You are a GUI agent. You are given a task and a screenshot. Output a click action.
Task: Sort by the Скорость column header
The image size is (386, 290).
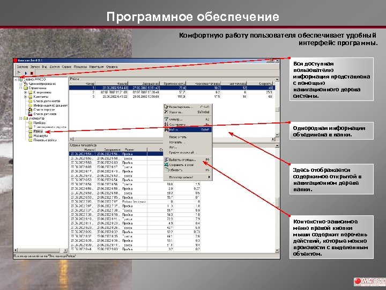tap(260, 84)
